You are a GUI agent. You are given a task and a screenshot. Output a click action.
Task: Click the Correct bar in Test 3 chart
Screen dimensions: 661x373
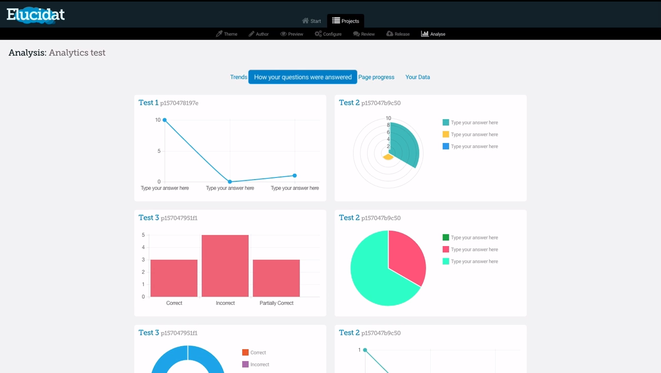tap(174, 278)
